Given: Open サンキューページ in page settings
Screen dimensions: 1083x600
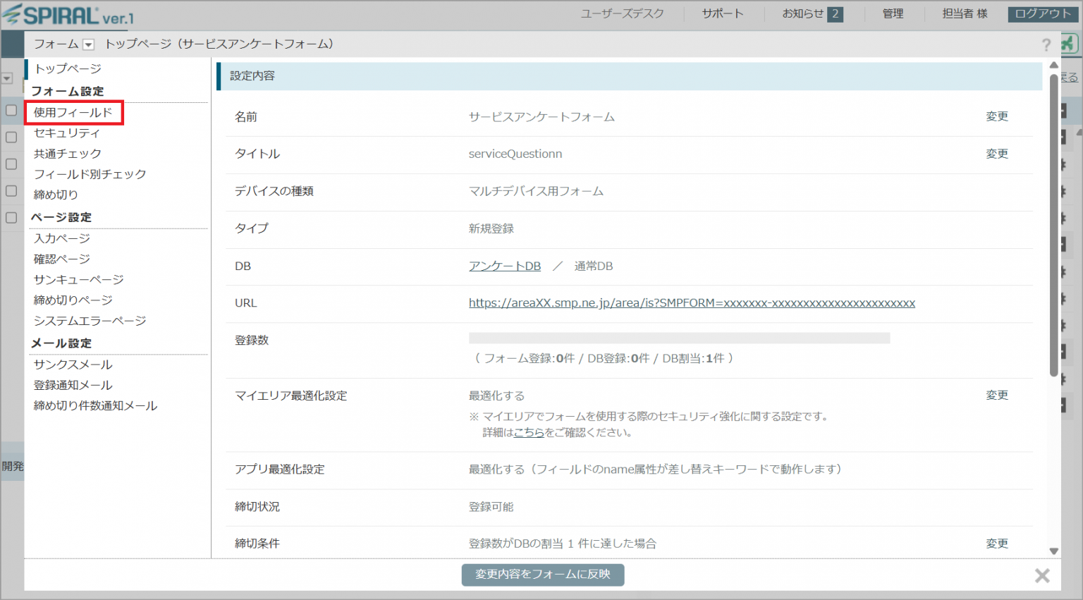Looking at the screenshot, I should click(79, 280).
